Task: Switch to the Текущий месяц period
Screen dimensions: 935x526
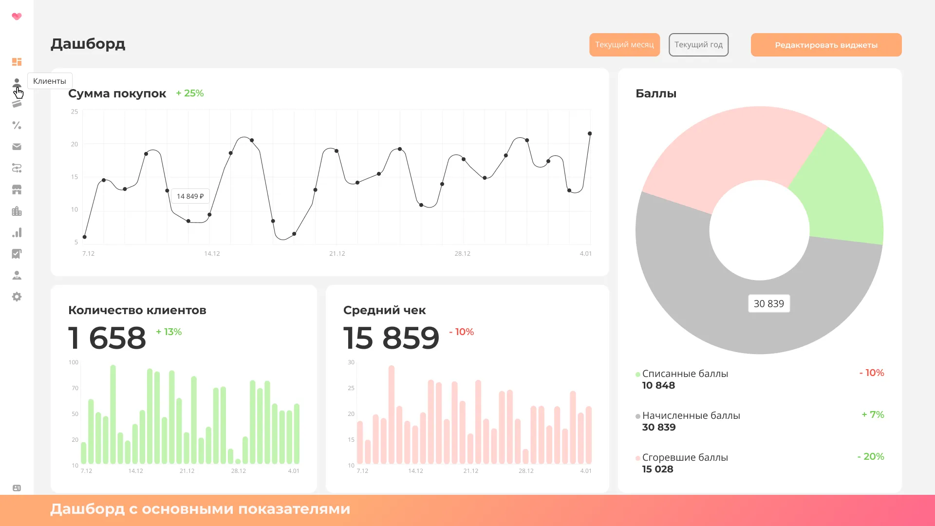Action: click(624, 45)
